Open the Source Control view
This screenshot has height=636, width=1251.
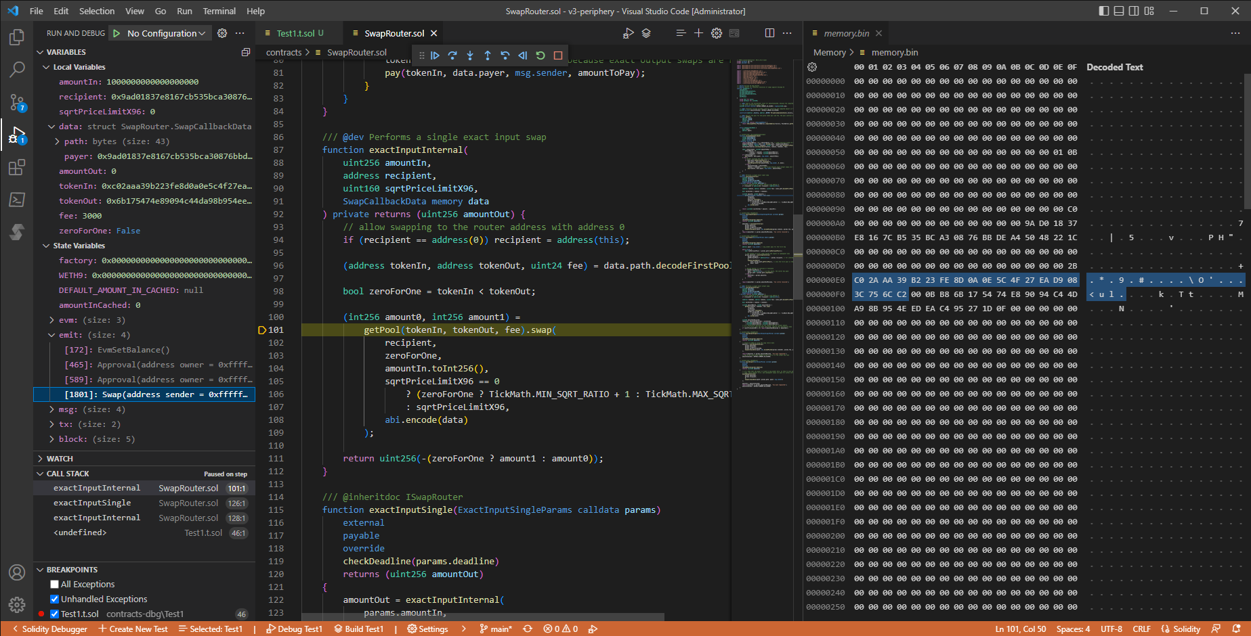pos(17,102)
